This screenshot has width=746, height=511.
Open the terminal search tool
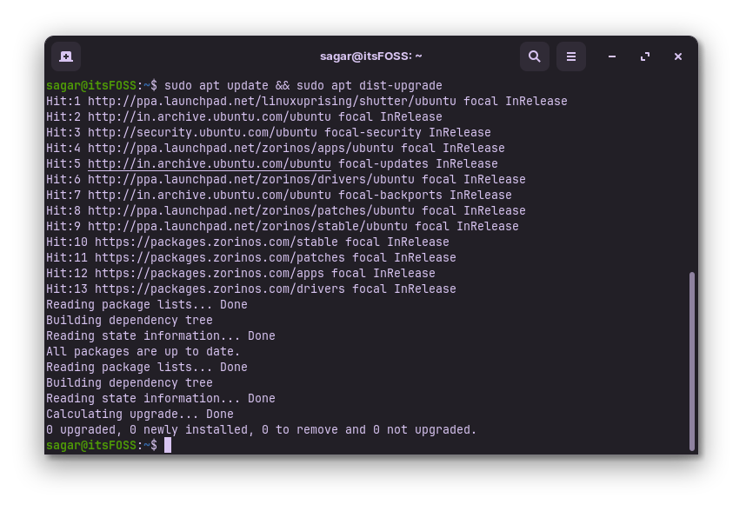535,56
